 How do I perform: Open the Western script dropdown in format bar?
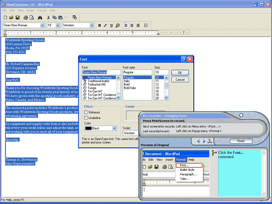pos(92,25)
